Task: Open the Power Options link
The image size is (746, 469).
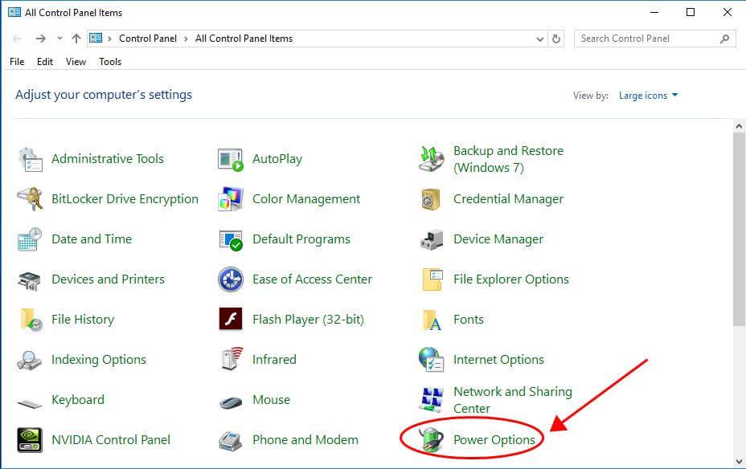Action: 494,440
